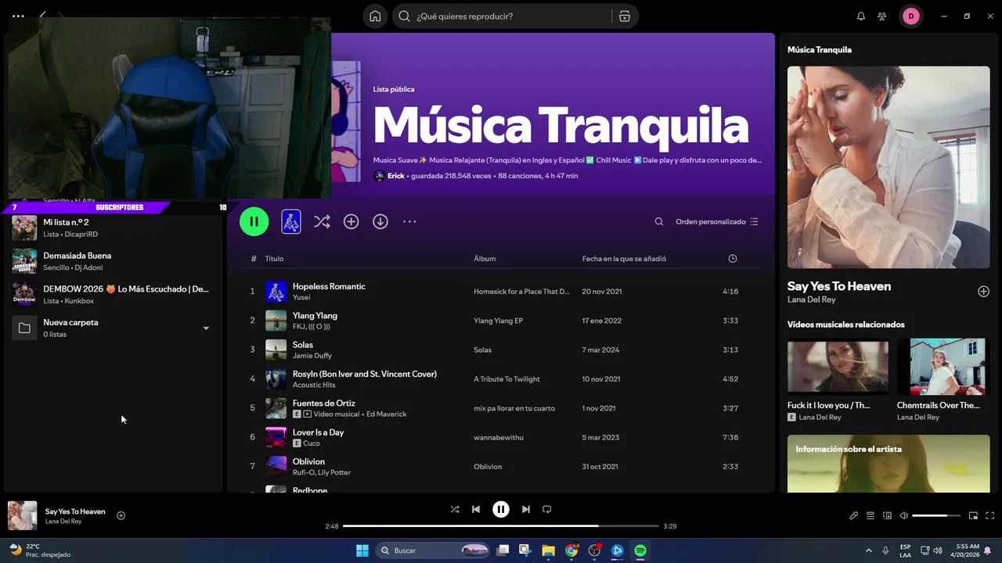1002x563 pixels.
Task: Open DEMBOW 2026 playlist in library
Action: pos(114,294)
